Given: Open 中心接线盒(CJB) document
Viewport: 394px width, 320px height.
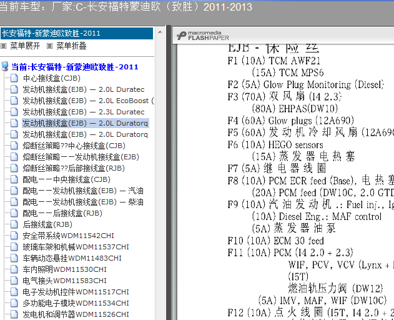Looking at the screenshot, I should click(x=51, y=78).
